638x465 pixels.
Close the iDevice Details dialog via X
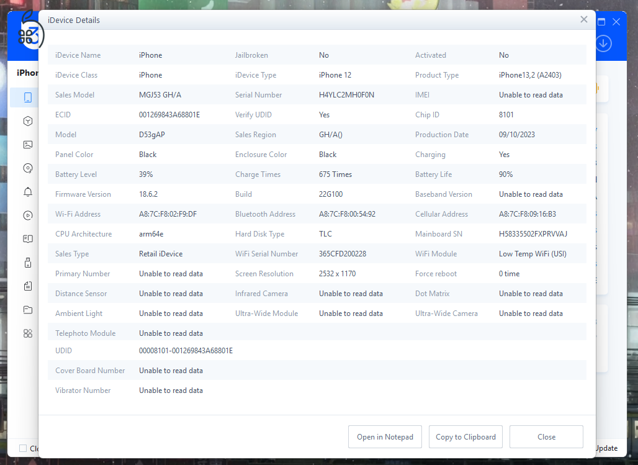click(x=584, y=19)
